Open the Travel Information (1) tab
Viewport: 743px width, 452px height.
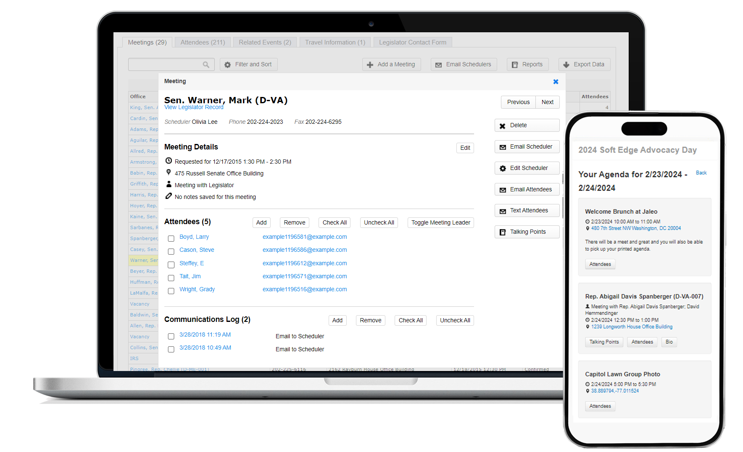pyautogui.click(x=335, y=42)
